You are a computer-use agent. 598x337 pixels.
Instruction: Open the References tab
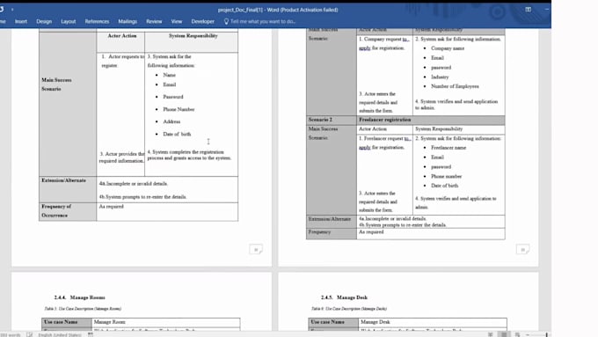pyautogui.click(x=97, y=21)
